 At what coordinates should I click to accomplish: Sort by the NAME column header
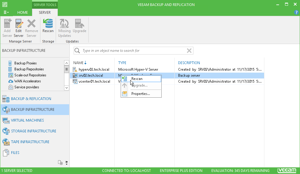click(x=78, y=63)
